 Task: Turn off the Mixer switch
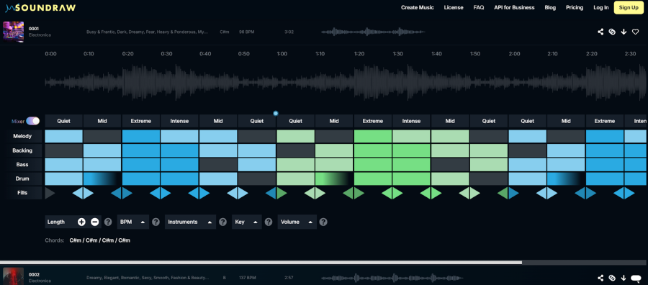[x=32, y=121]
